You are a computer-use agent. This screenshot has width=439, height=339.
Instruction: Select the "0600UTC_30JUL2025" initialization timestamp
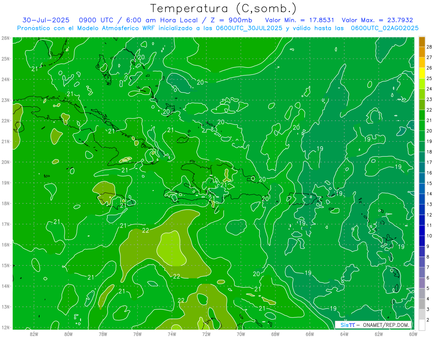coord(249,28)
